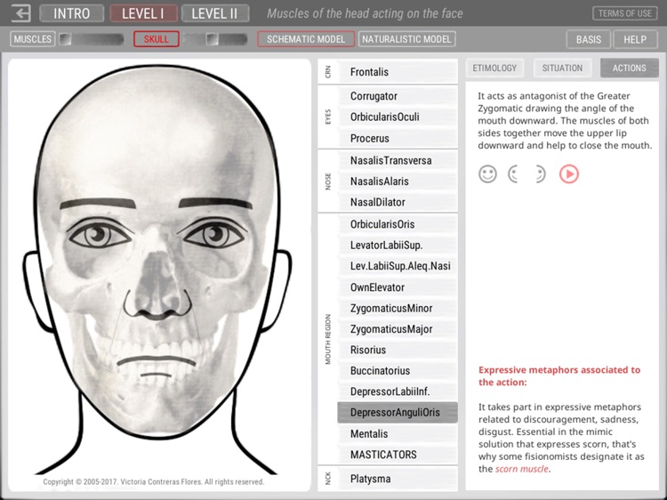
Task: Select LevatorLabiiSup. muscle
Action: point(398,245)
